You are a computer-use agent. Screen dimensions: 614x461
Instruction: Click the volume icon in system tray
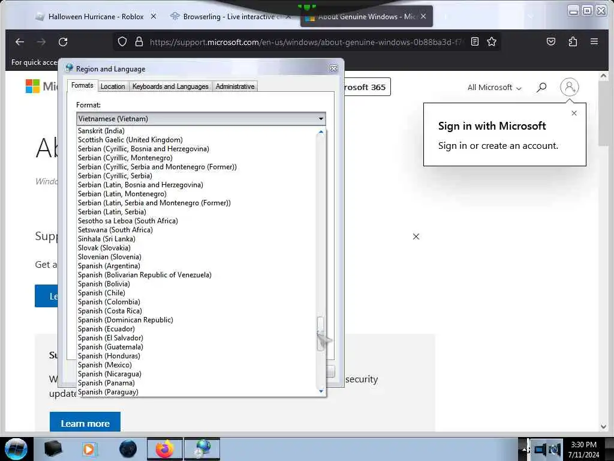(555, 450)
